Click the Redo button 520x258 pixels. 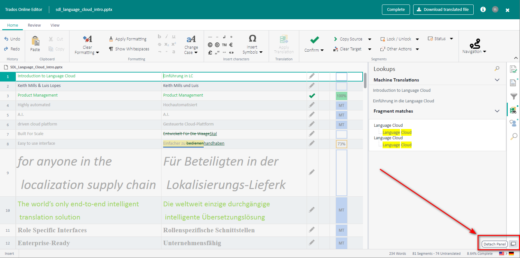point(12,49)
